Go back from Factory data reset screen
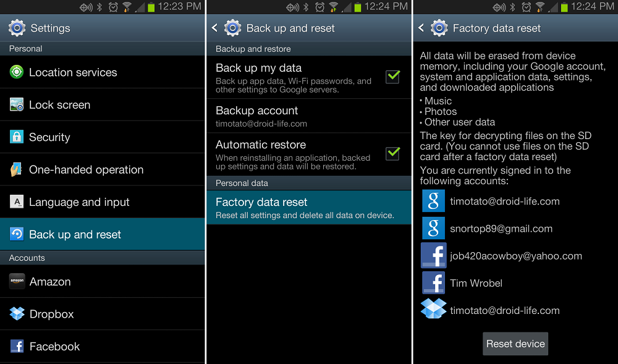 [421, 28]
